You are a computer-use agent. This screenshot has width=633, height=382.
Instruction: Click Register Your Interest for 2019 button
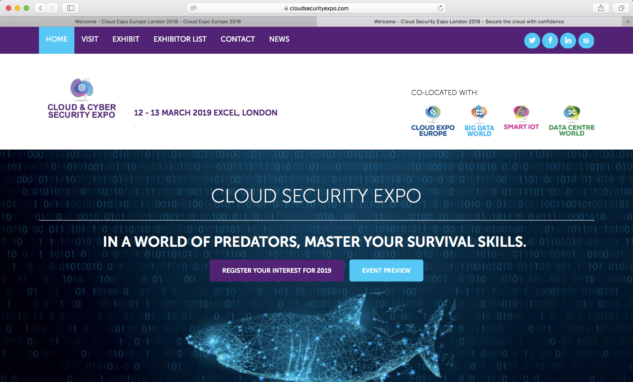[x=277, y=270]
